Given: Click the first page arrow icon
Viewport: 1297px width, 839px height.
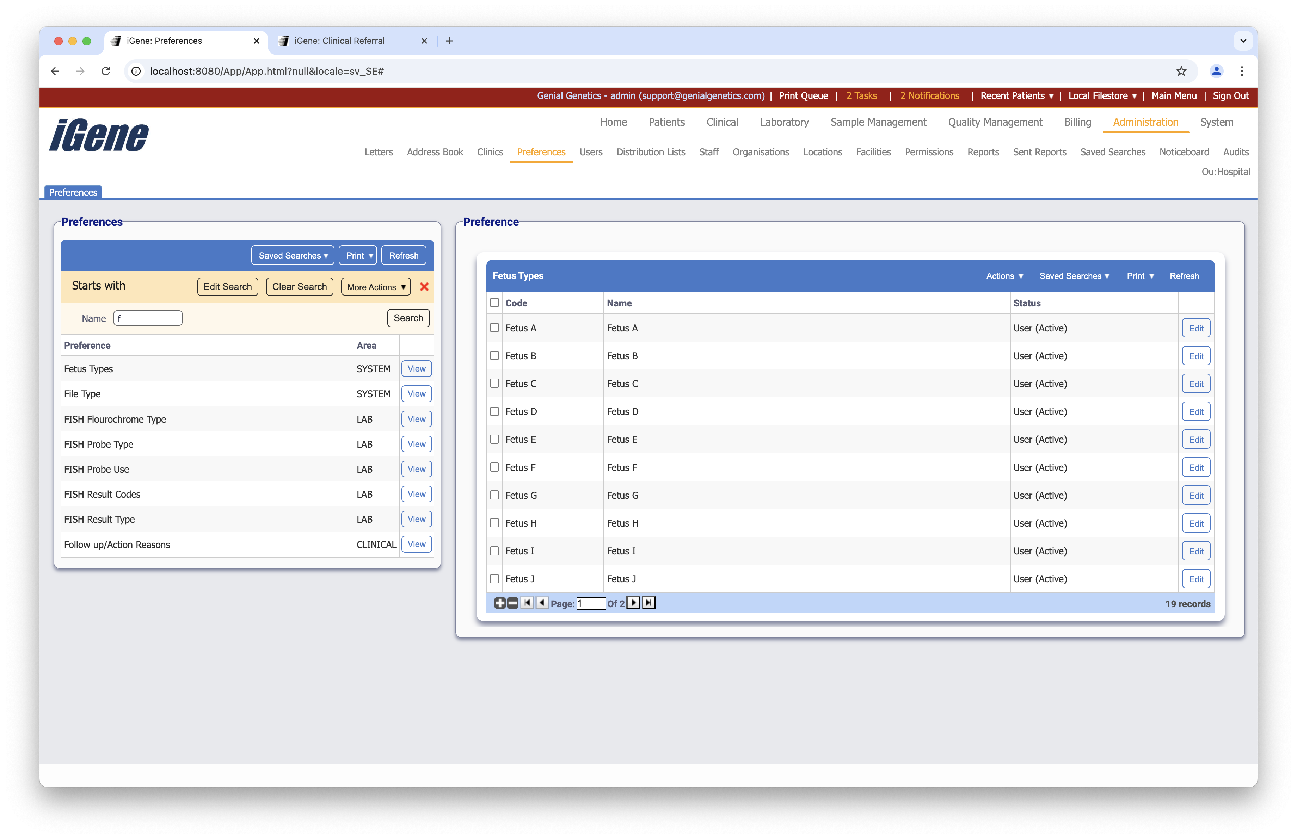Looking at the screenshot, I should (527, 603).
